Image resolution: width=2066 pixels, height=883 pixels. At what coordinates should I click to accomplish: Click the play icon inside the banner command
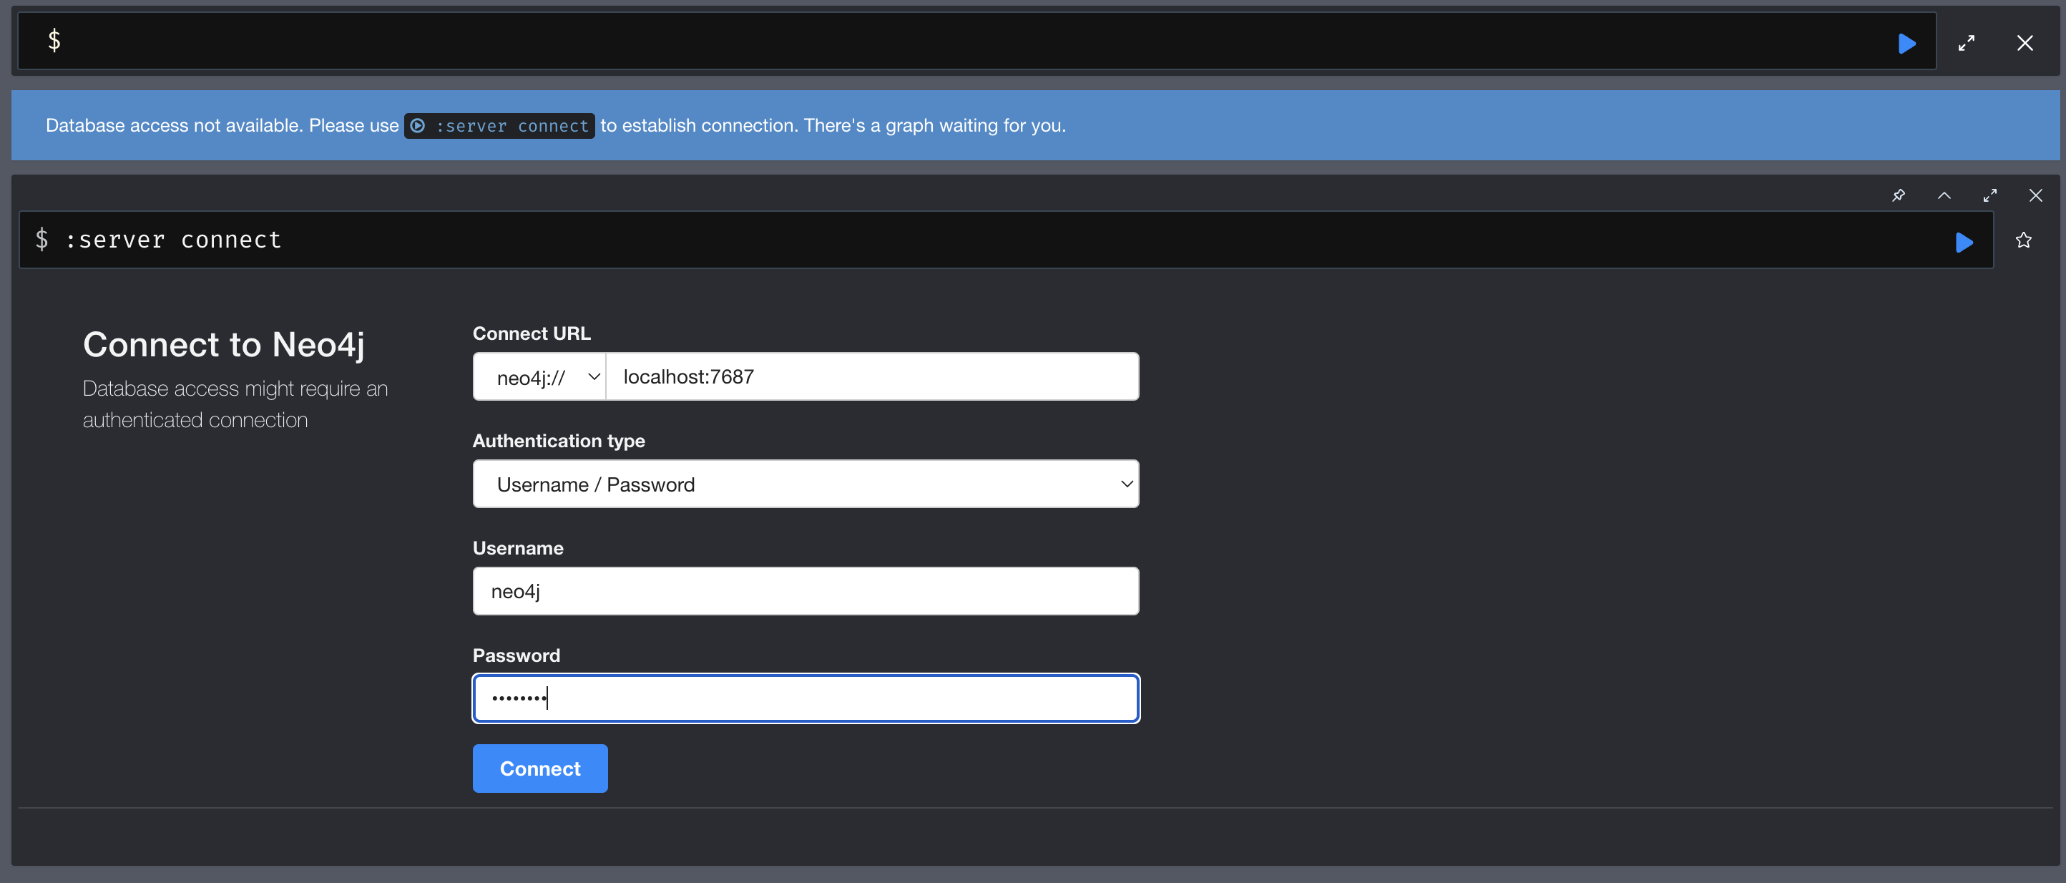click(x=418, y=126)
